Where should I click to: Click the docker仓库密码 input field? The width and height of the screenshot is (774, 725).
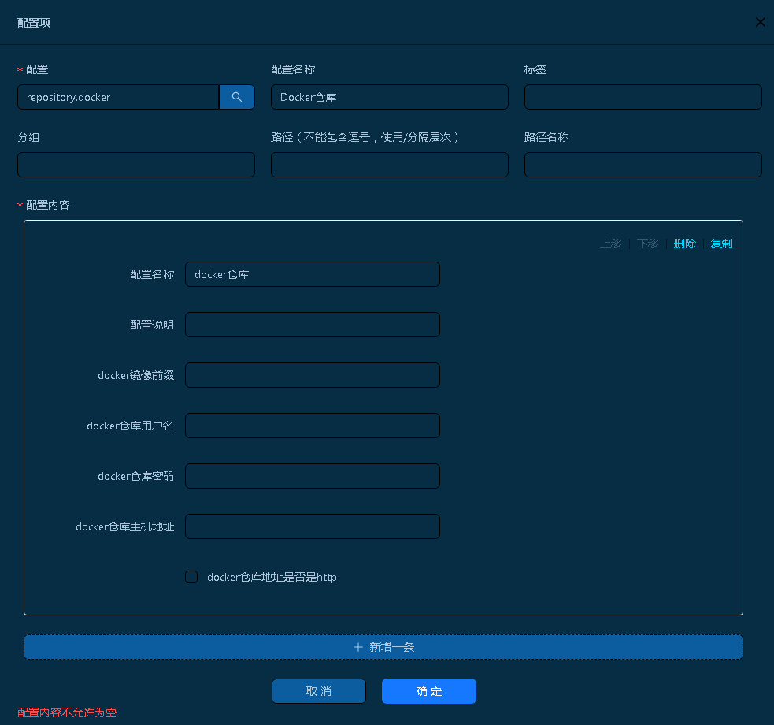click(313, 476)
